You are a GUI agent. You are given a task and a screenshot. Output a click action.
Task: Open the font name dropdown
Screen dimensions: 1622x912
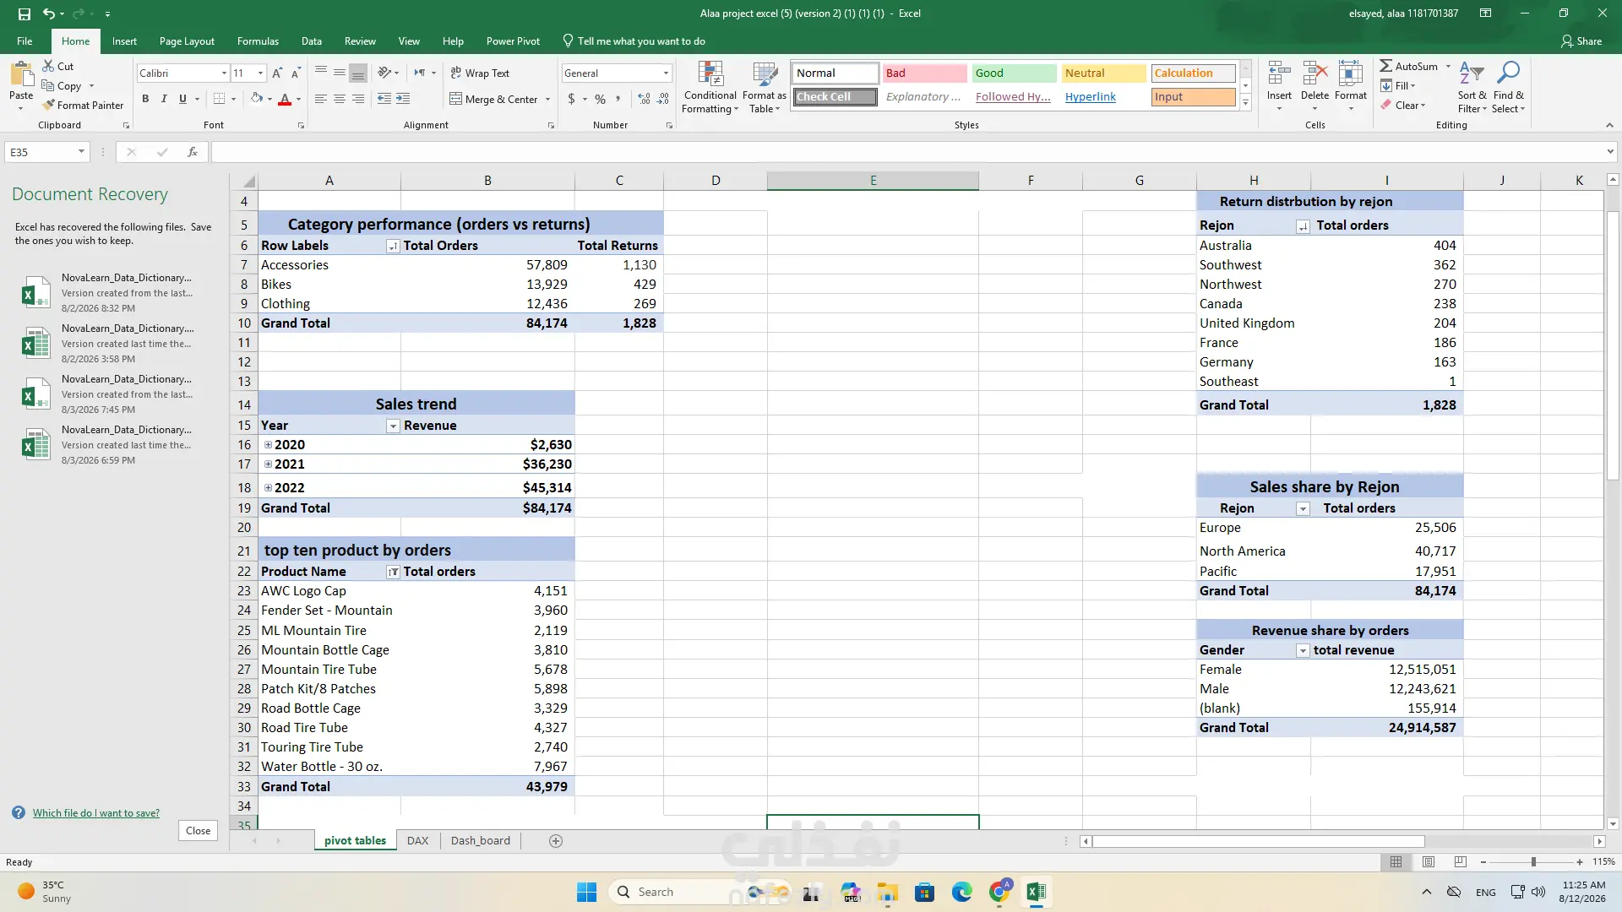coord(224,73)
